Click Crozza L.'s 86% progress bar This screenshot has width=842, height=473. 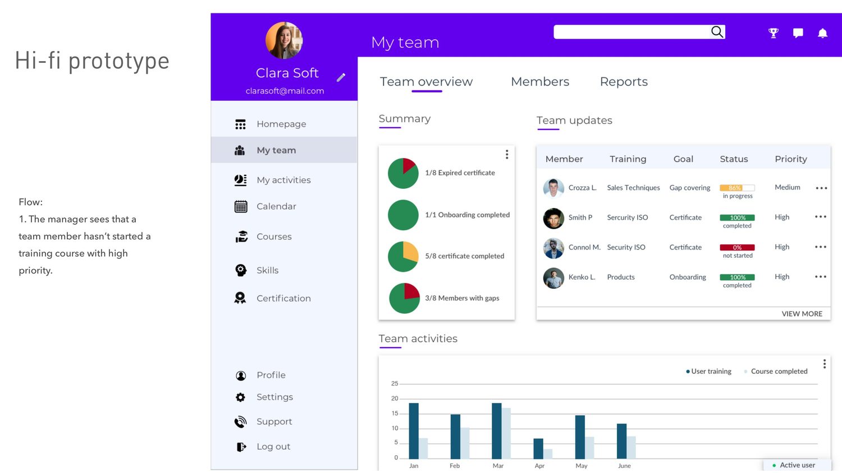click(737, 188)
